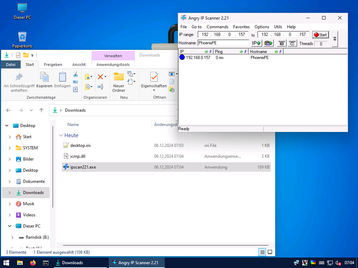Collapse the Heute group in file list
This screenshot has width=358, height=268.
(61, 135)
